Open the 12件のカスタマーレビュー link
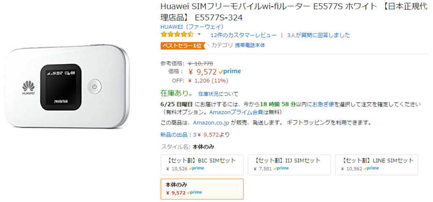The width and height of the screenshot is (433, 202). (243, 35)
